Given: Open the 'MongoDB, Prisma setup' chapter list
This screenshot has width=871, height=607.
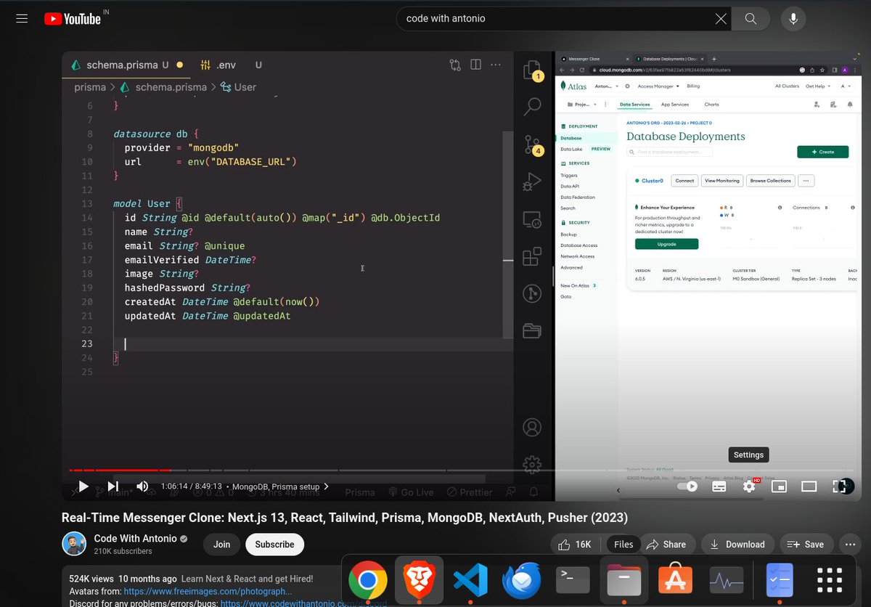Looking at the screenshot, I should (x=280, y=486).
